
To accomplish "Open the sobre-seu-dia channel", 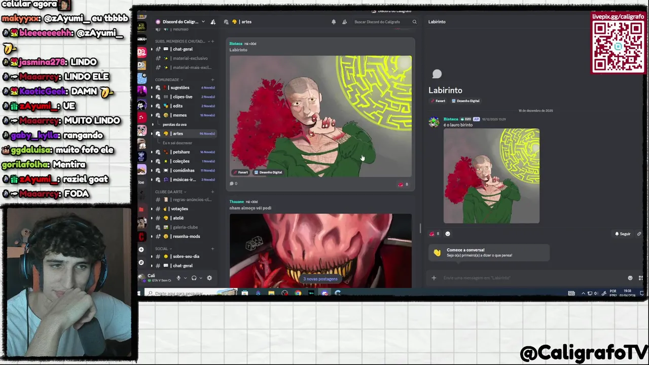I will [185, 257].
